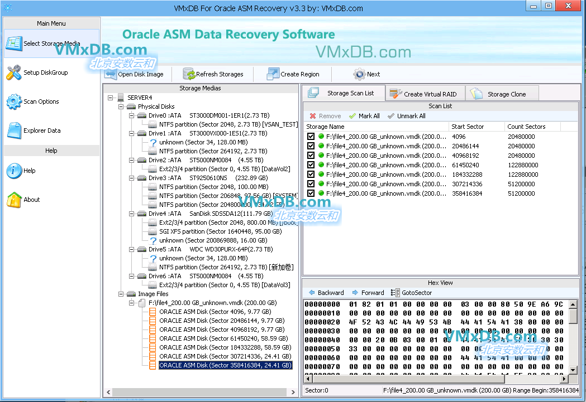
Task: Uncheck scan list row with start sector 61450240
Action: [x=311, y=165]
